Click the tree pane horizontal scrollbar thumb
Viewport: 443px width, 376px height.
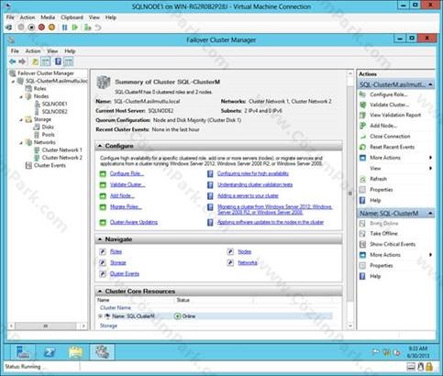(x=46, y=326)
